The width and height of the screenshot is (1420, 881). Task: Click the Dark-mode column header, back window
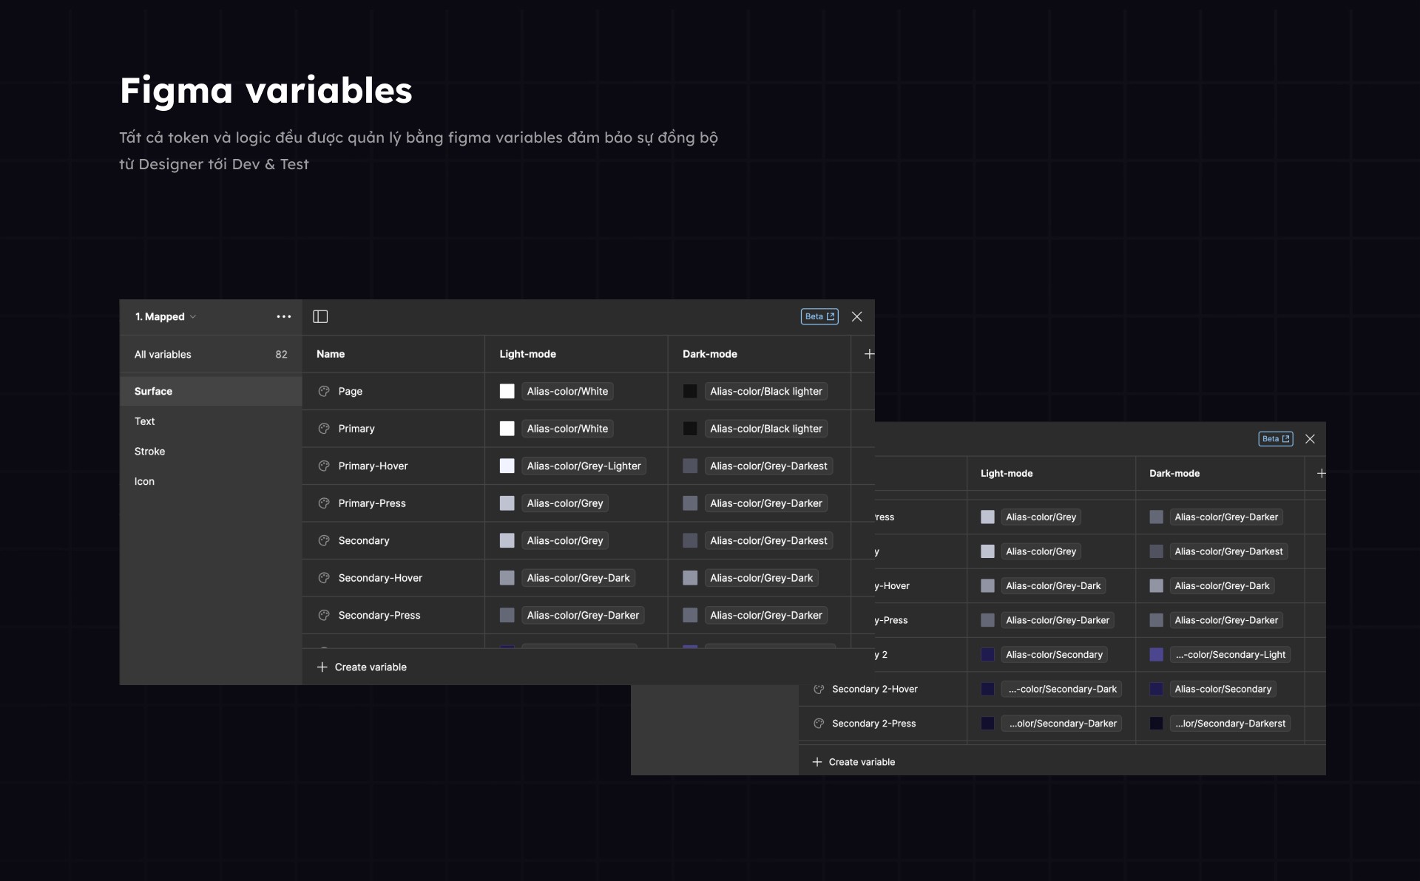[x=1174, y=473]
